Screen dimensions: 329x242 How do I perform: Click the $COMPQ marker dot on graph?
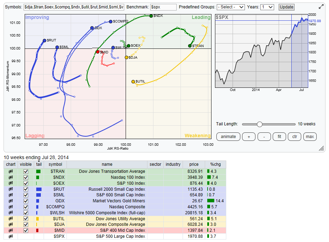110,21
